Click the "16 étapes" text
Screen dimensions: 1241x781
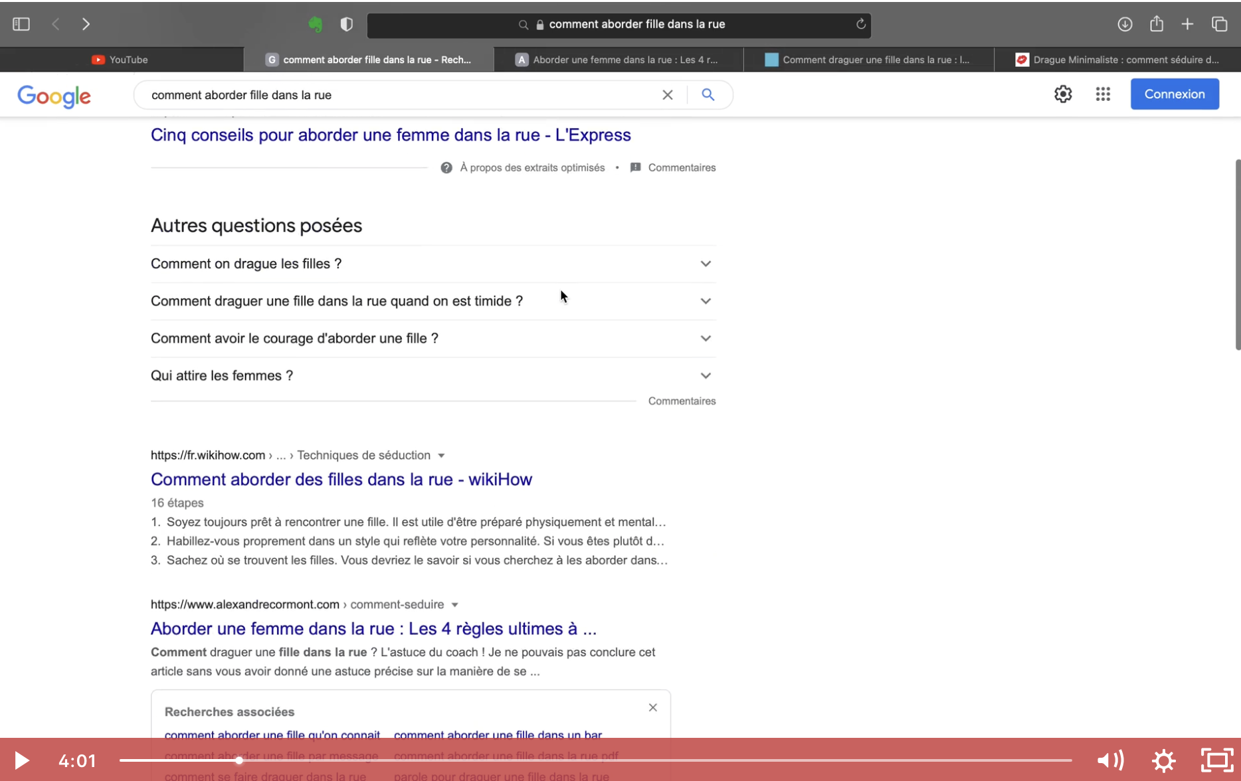177,503
